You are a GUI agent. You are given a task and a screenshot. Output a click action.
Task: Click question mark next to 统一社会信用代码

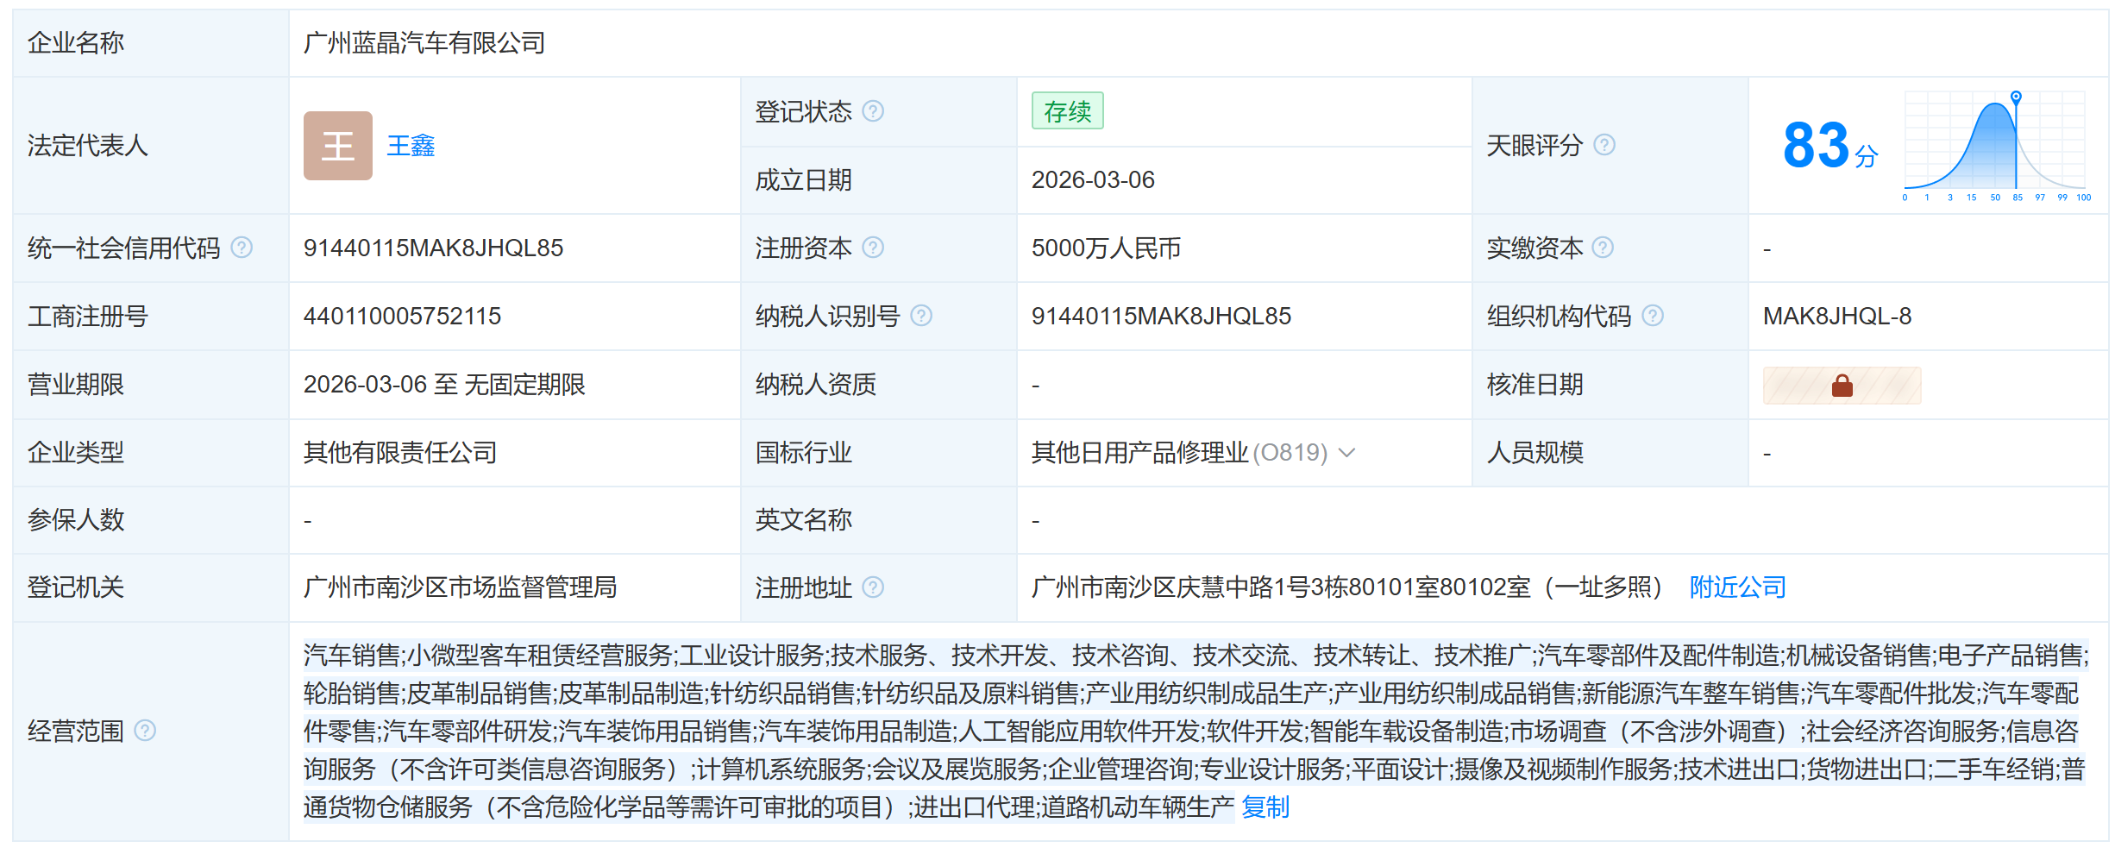pyautogui.click(x=242, y=248)
